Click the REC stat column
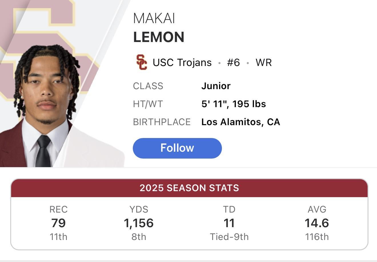Viewport: 377px width, 262px height. (x=59, y=209)
